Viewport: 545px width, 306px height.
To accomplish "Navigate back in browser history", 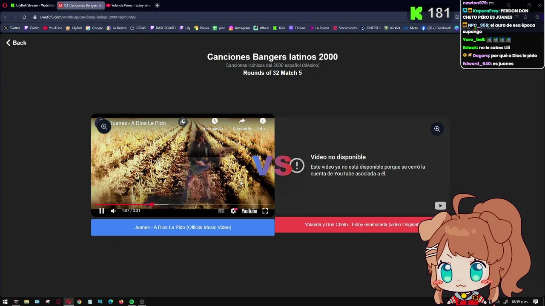I will coord(5,17).
